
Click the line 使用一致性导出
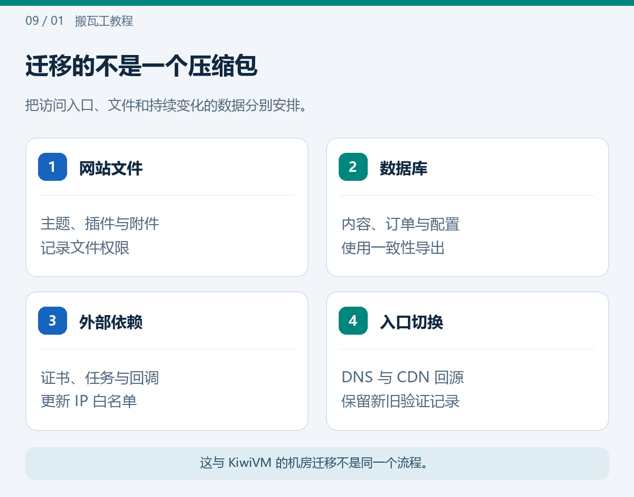click(x=393, y=247)
